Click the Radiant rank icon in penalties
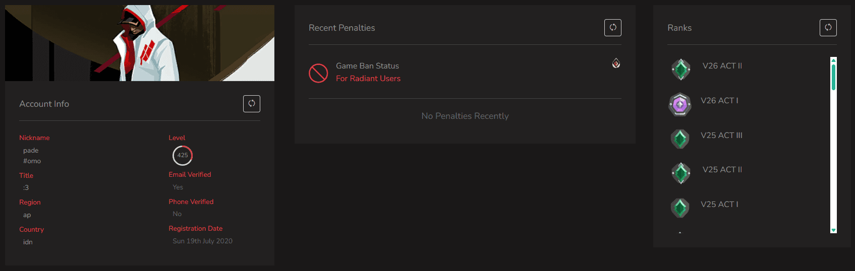This screenshot has height=271, width=855. [x=616, y=63]
